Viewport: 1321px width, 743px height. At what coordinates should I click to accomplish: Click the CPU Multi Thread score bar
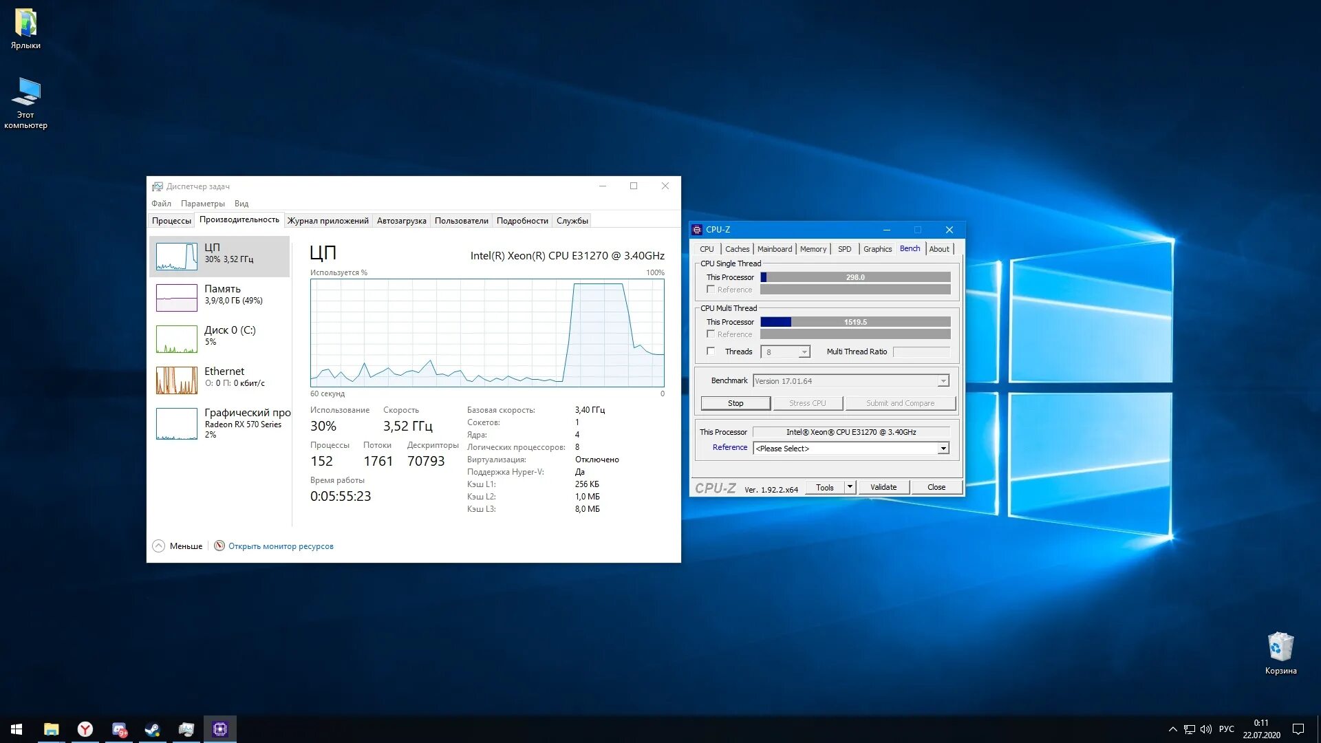click(855, 322)
